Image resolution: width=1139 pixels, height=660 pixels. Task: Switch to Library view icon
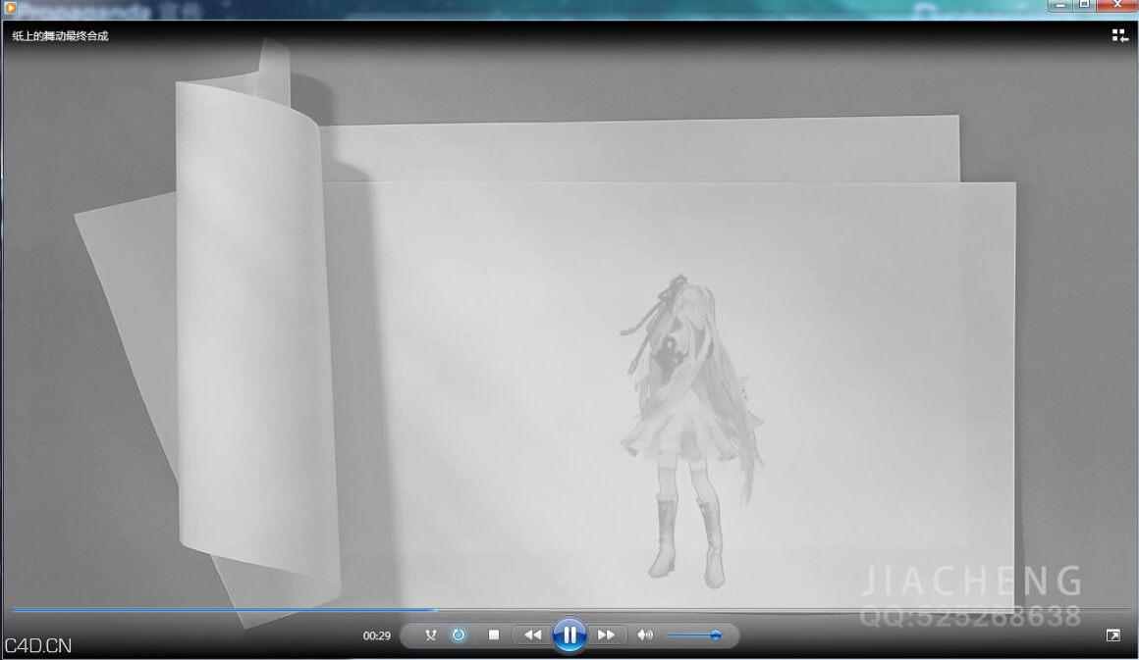1119,35
